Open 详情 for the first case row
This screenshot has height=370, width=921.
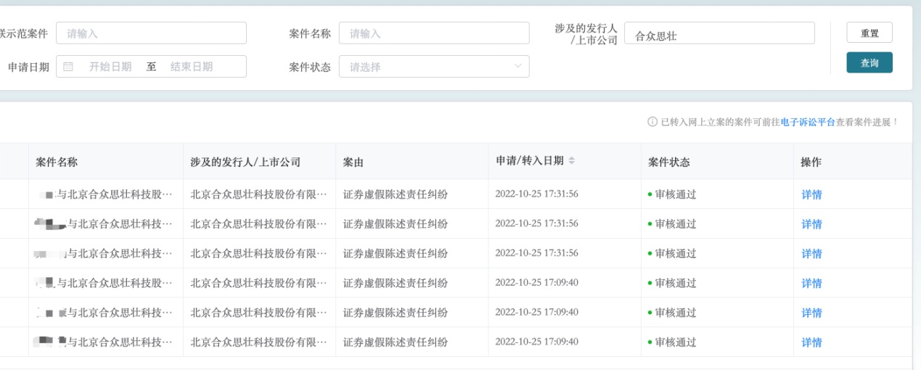coord(811,194)
